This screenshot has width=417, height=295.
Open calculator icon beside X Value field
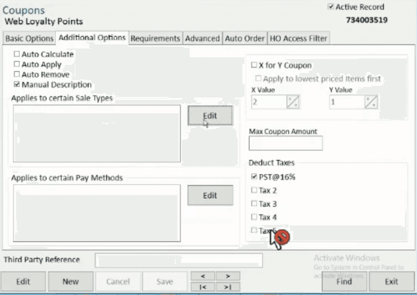[x=293, y=102]
